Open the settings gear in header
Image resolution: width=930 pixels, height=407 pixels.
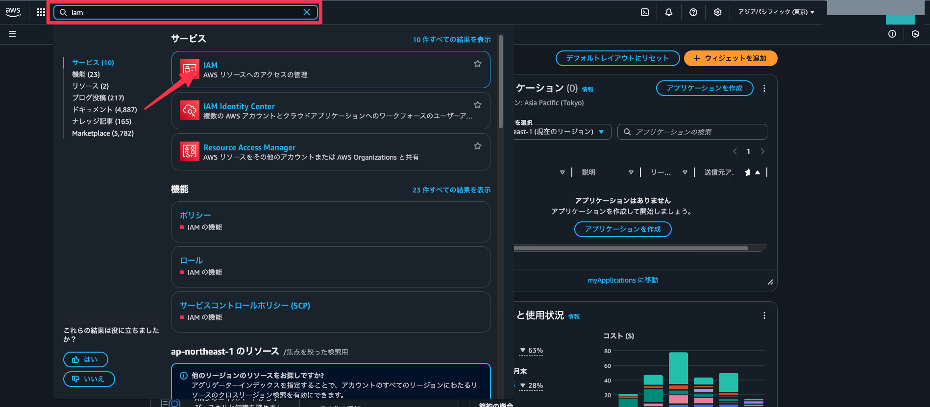tap(718, 12)
